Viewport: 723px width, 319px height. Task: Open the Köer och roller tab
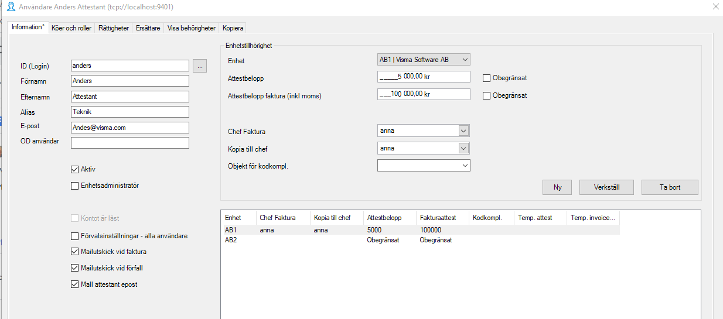pyautogui.click(x=71, y=28)
